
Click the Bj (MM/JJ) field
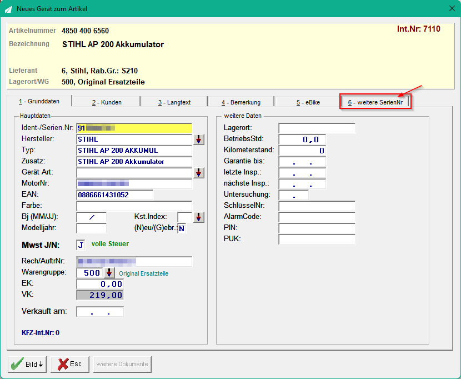pyautogui.click(x=92, y=217)
